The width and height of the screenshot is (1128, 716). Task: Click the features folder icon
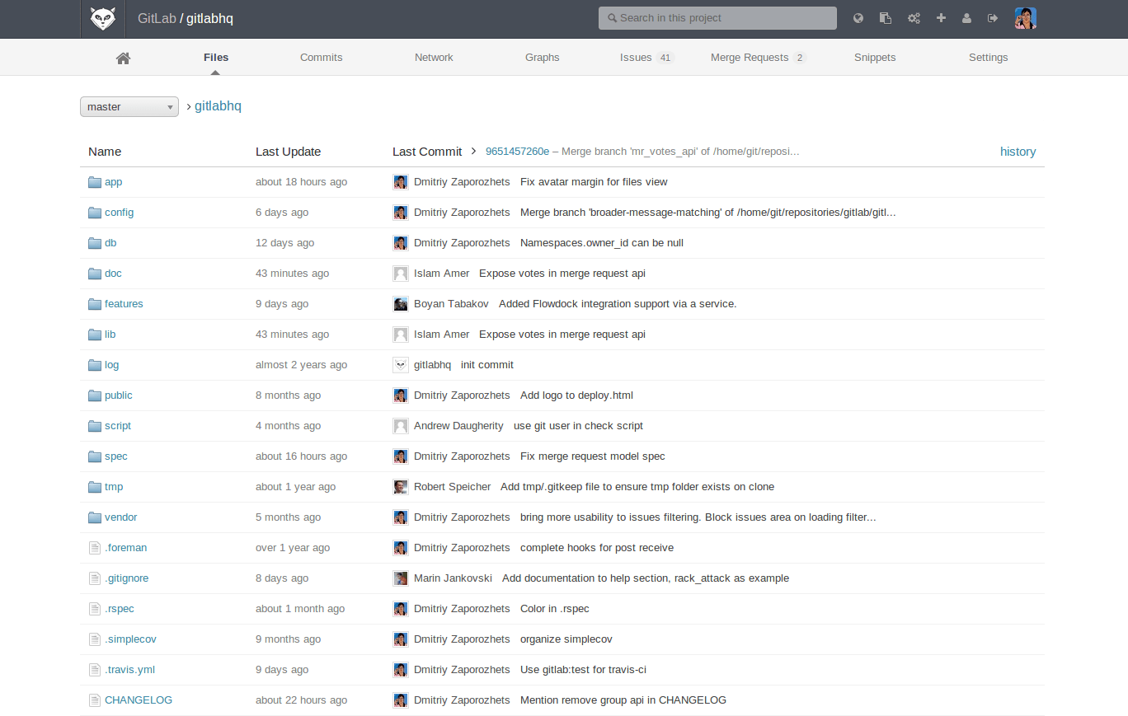[95, 304]
